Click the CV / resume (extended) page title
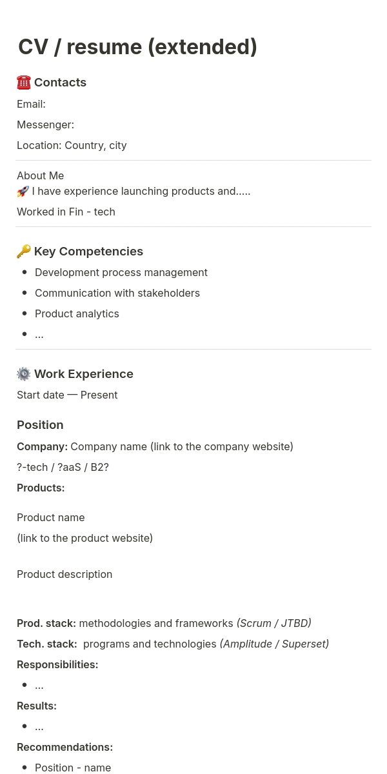Viewport: 387px width, 774px height. pyautogui.click(x=137, y=47)
